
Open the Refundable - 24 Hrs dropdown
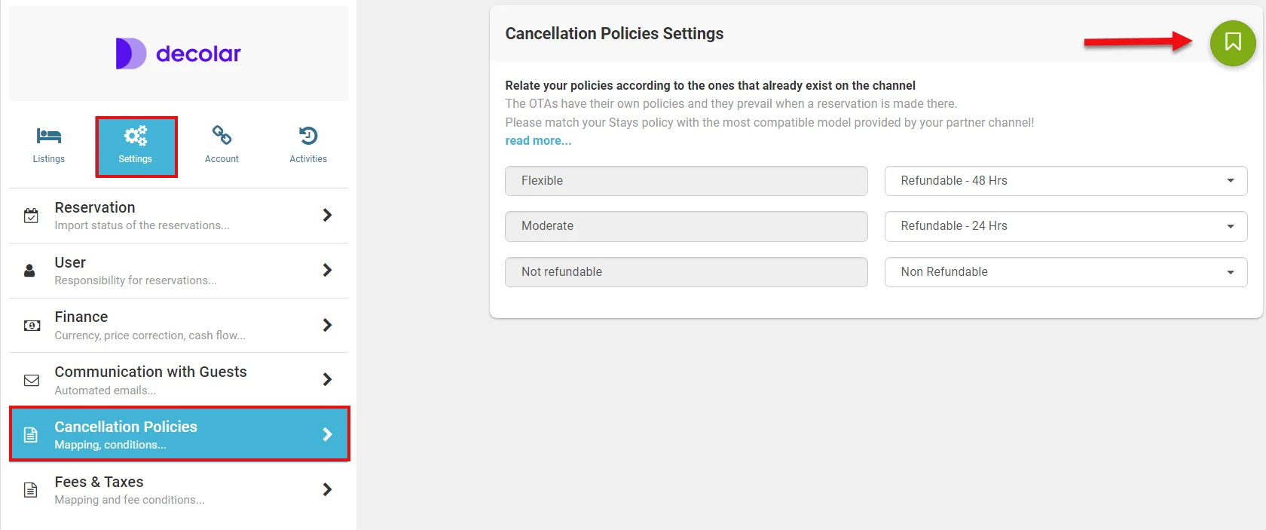[1066, 226]
